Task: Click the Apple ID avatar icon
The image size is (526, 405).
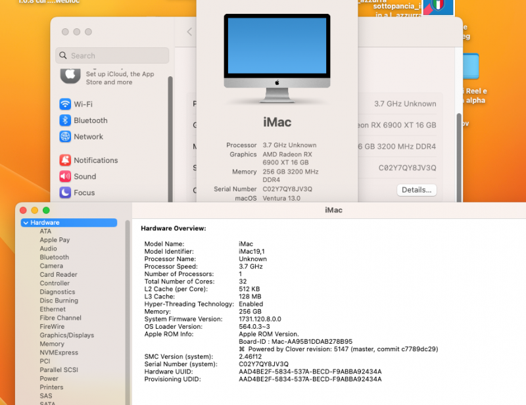Action: click(70, 76)
